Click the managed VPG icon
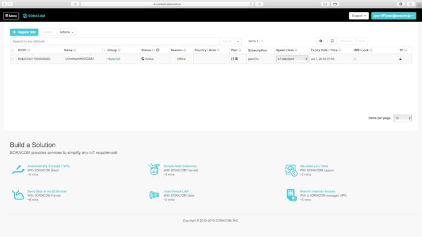The height and width of the screenshot is (237, 422). pyautogui.click(x=291, y=195)
